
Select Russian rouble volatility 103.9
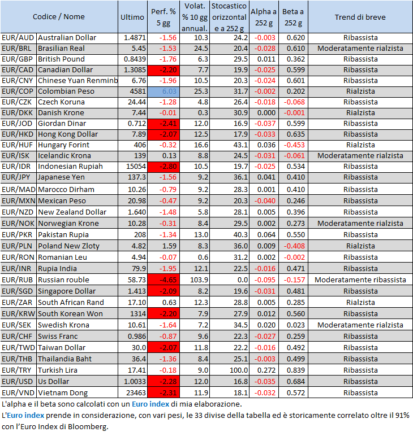coord(195,280)
